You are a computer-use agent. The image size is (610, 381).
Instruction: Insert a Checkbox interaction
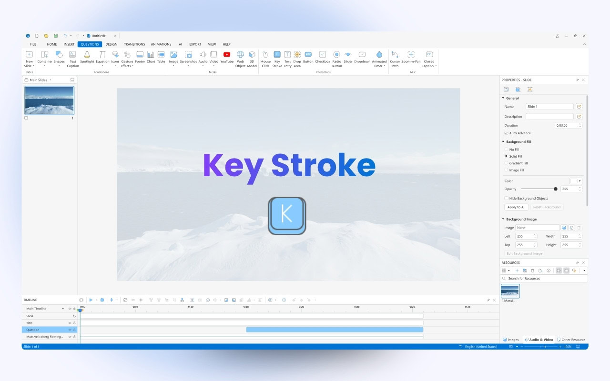[x=322, y=57]
